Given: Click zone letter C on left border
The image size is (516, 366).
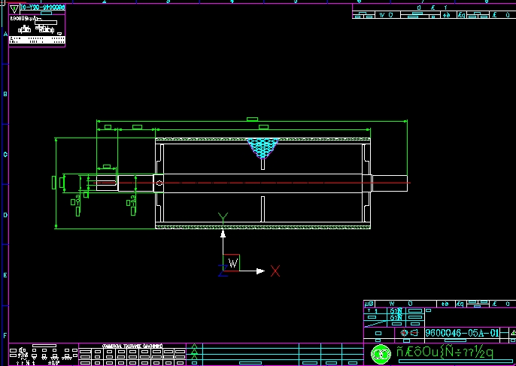Looking at the screenshot, I should click(5, 154).
